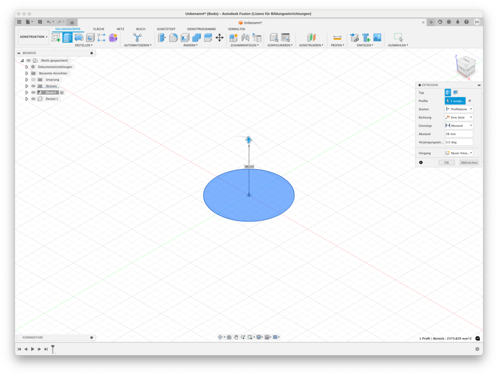This screenshot has height=375, width=498.
Task: Switch to the FLÄCHE tab
Action: pos(99,29)
